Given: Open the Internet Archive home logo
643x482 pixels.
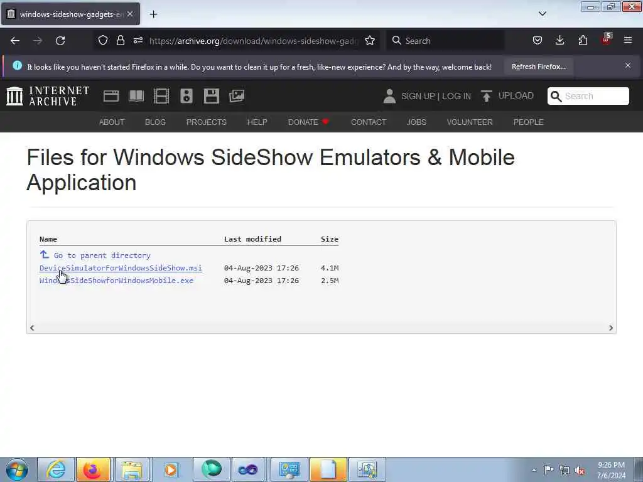Looking at the screenshot, I should click(48, 96).
